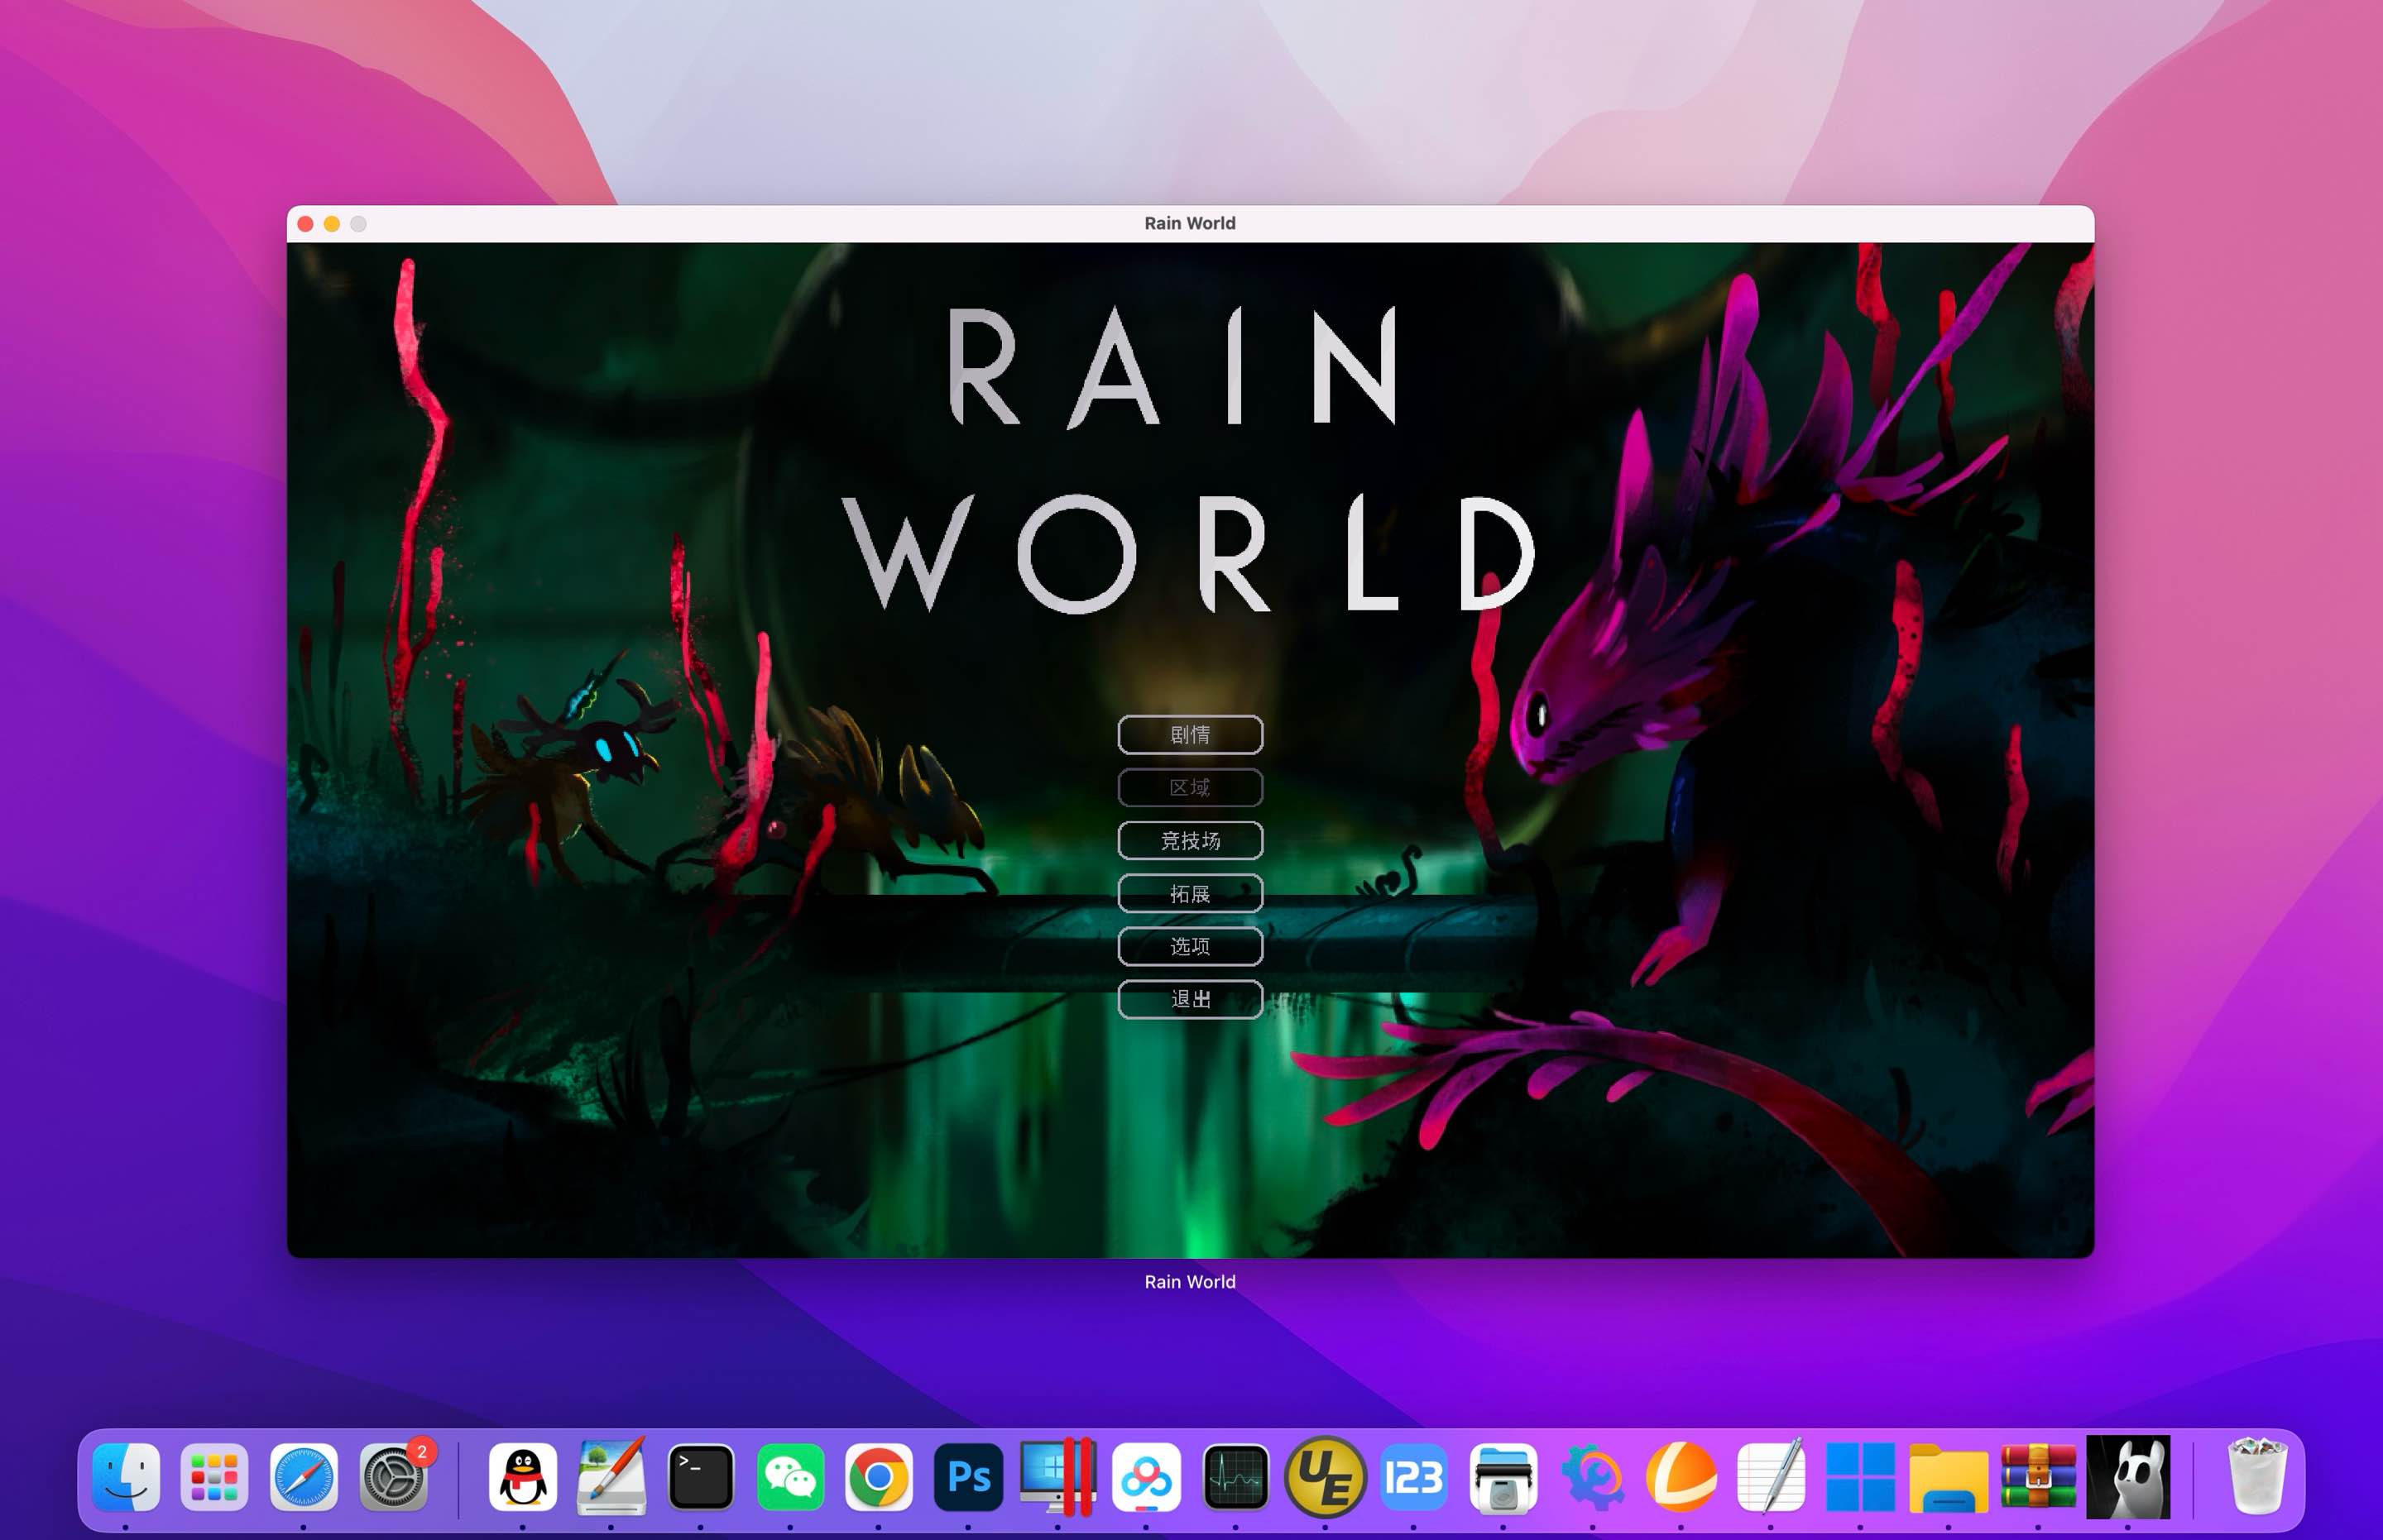The width and height of the screenshot is (2383, 1540).
Task: Open the 竞技场 arena mode
Action: [x=1190, y=841]
